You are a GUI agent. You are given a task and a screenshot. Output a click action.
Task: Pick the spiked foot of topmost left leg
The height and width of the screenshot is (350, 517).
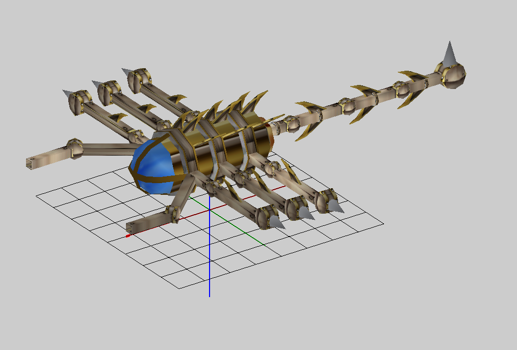point(137,79)
